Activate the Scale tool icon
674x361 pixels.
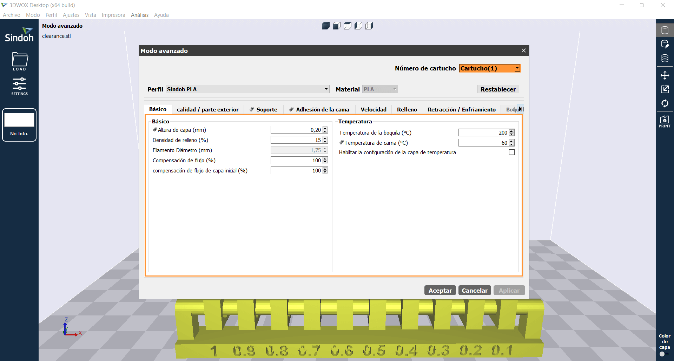click(x=665, y=89)
